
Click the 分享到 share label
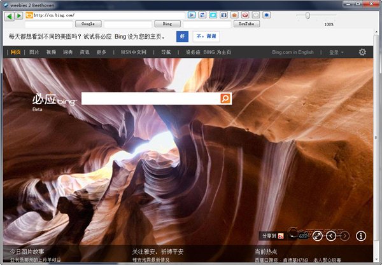269,236
